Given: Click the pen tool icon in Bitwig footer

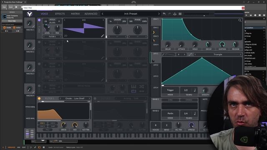Looking at the screenshot, I should pyautogui.click(x=35, y=147).
